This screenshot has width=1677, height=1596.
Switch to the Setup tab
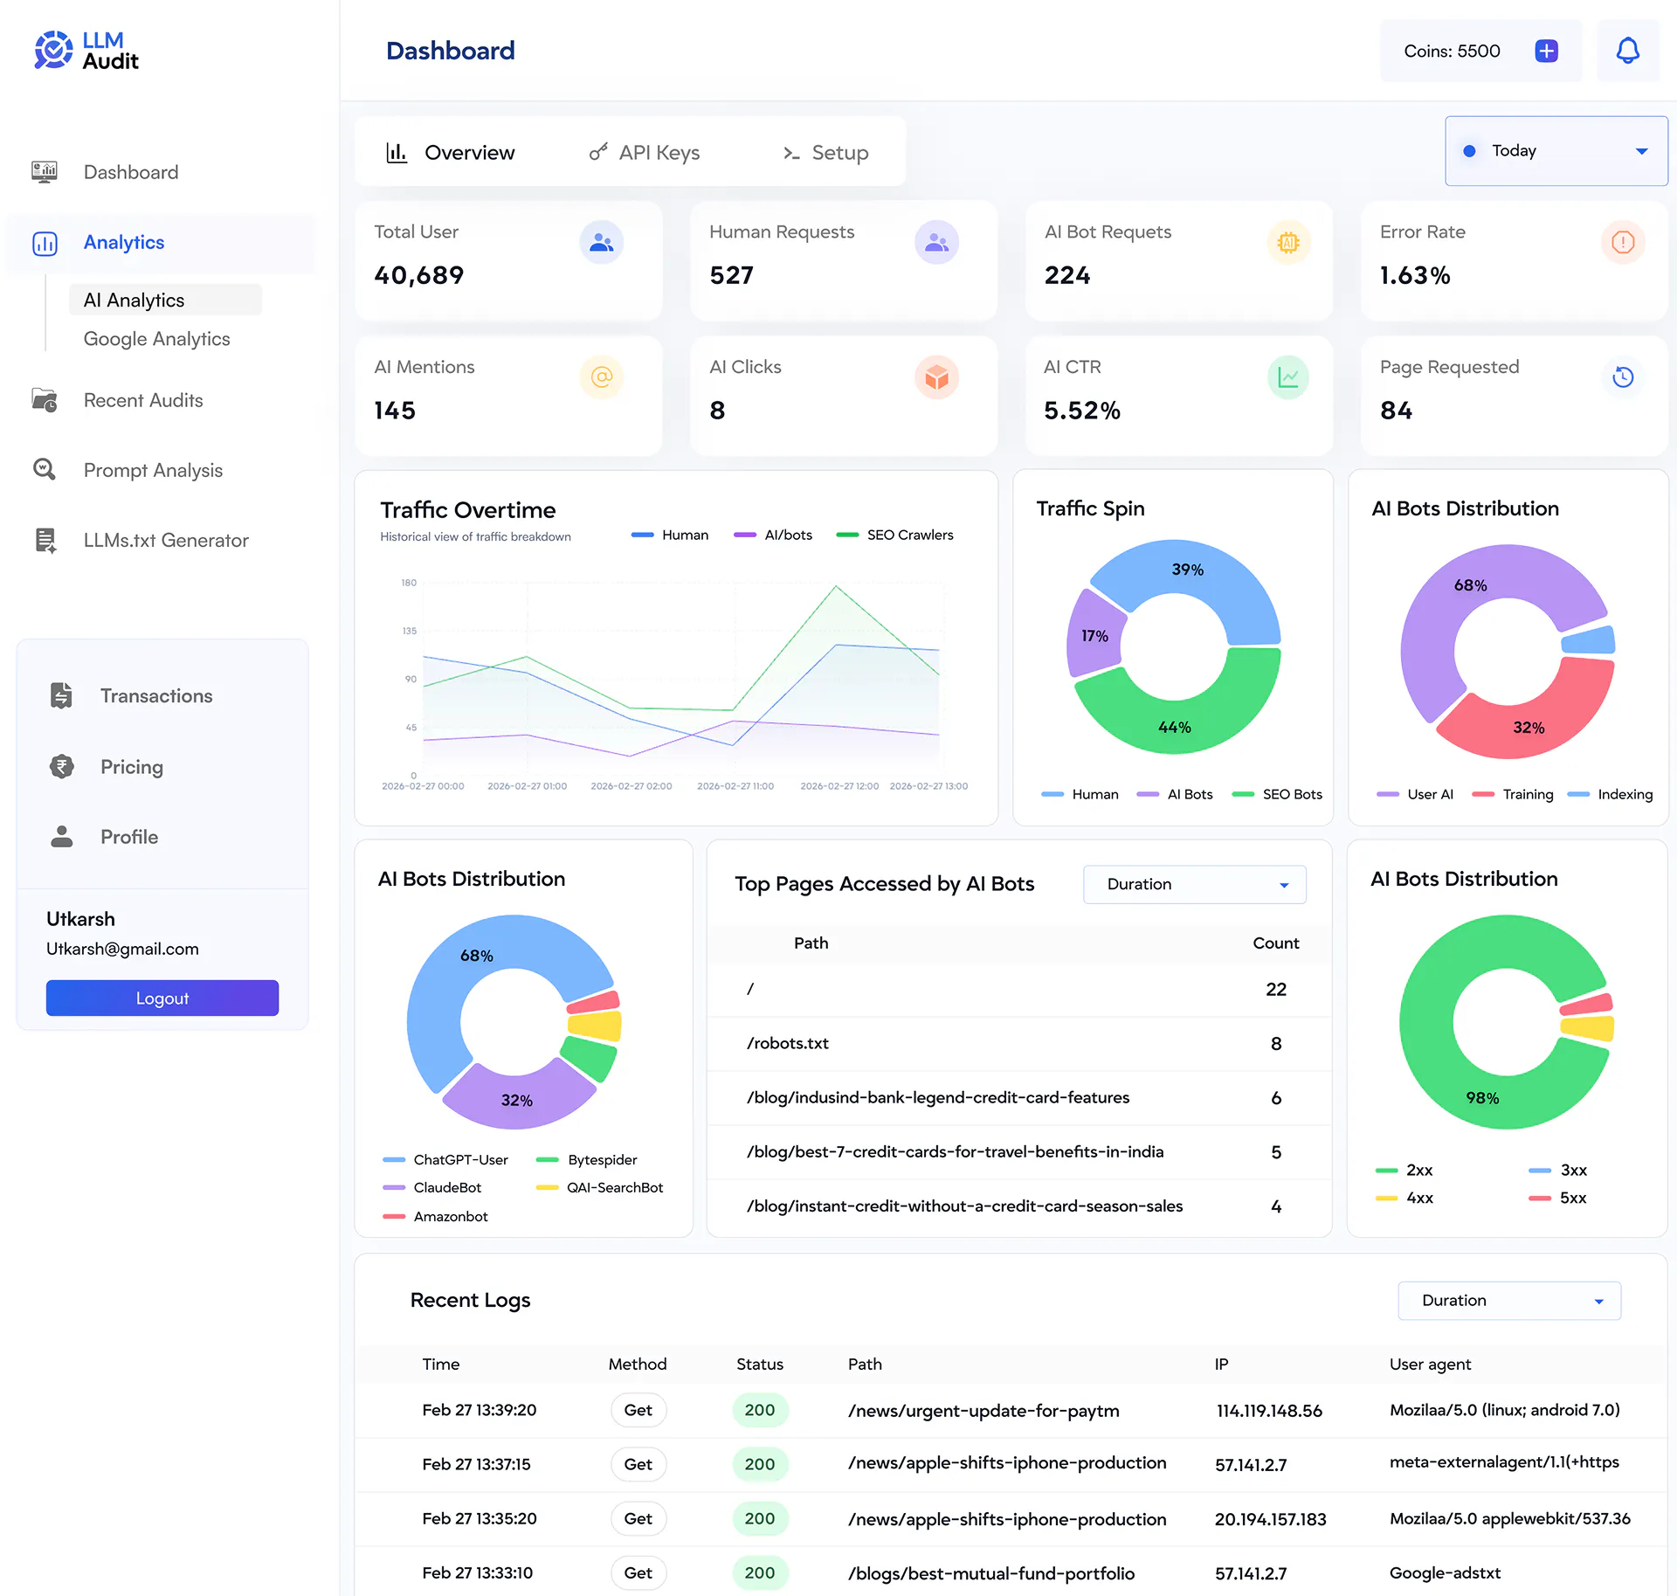pyautogui.click(x=826, y=153)
